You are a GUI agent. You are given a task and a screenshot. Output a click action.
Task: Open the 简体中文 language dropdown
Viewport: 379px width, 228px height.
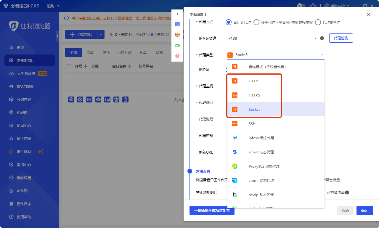pyautogui.click(x=337, y=6)
